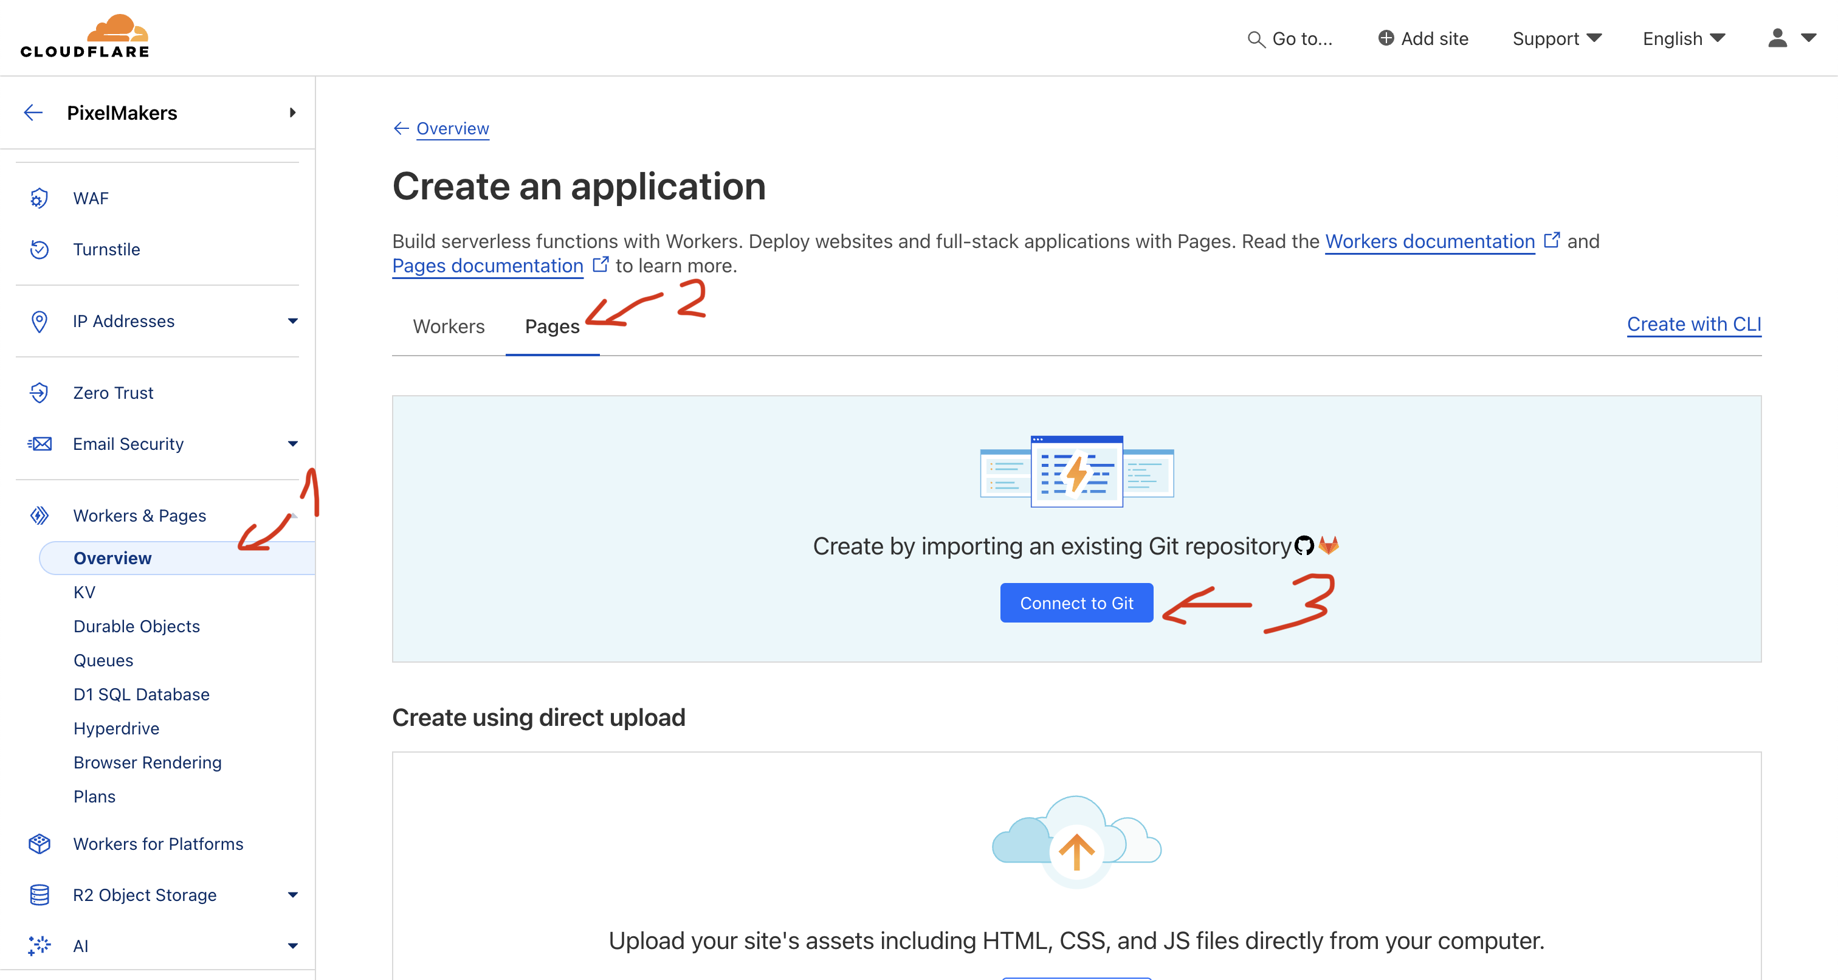The image size is (1838, 980).
Task: Click the GitHub logo icon
Action: (1304, 545)
